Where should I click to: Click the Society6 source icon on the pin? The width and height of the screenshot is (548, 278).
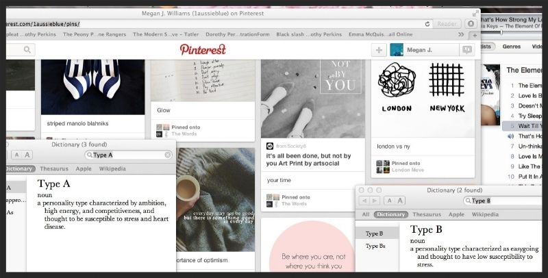coord(270,146)
